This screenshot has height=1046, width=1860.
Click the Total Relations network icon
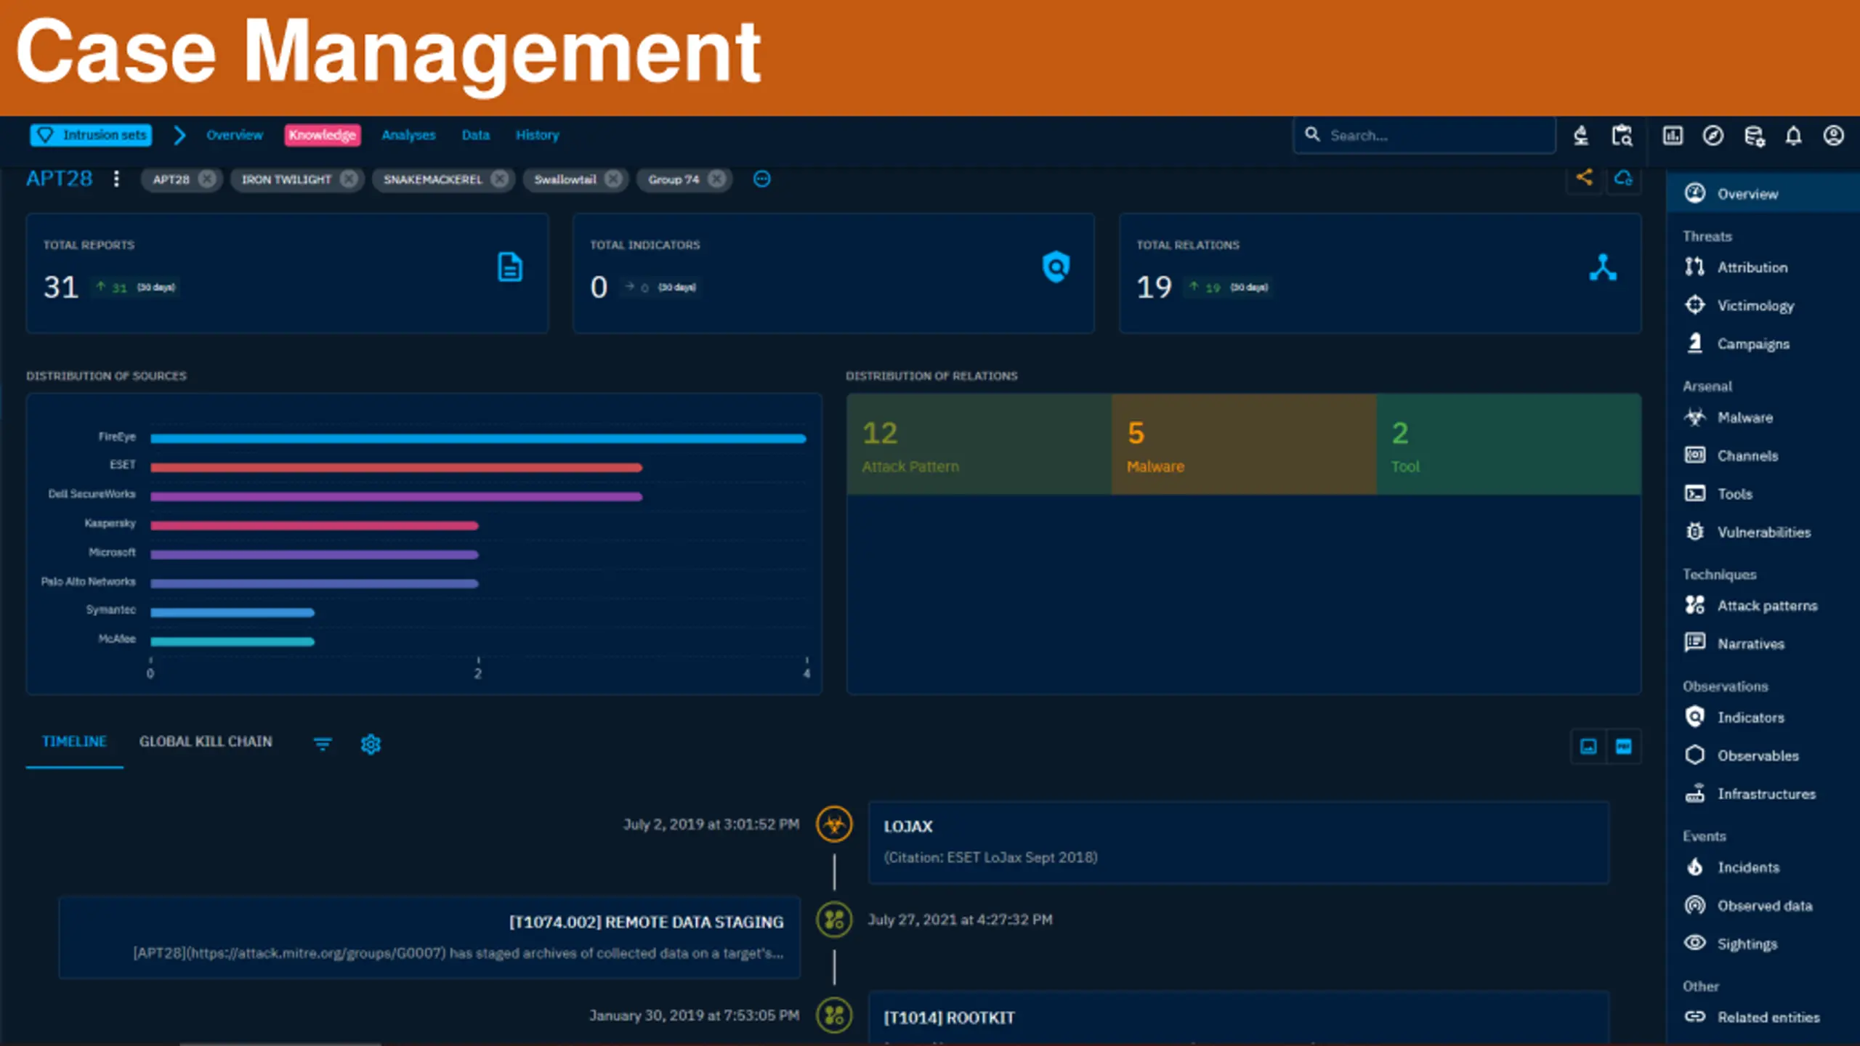point(1603,267)
